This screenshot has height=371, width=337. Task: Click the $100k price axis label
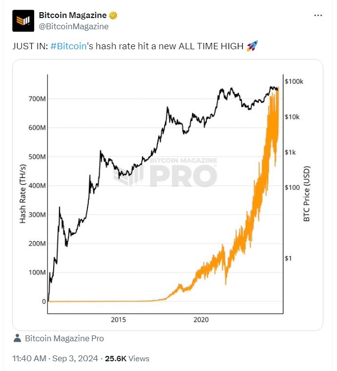294,81
